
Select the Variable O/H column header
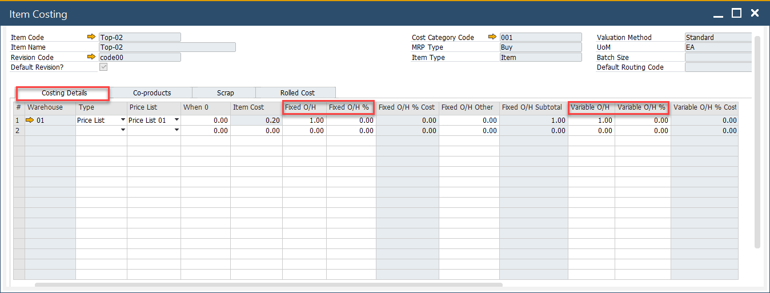591,107
